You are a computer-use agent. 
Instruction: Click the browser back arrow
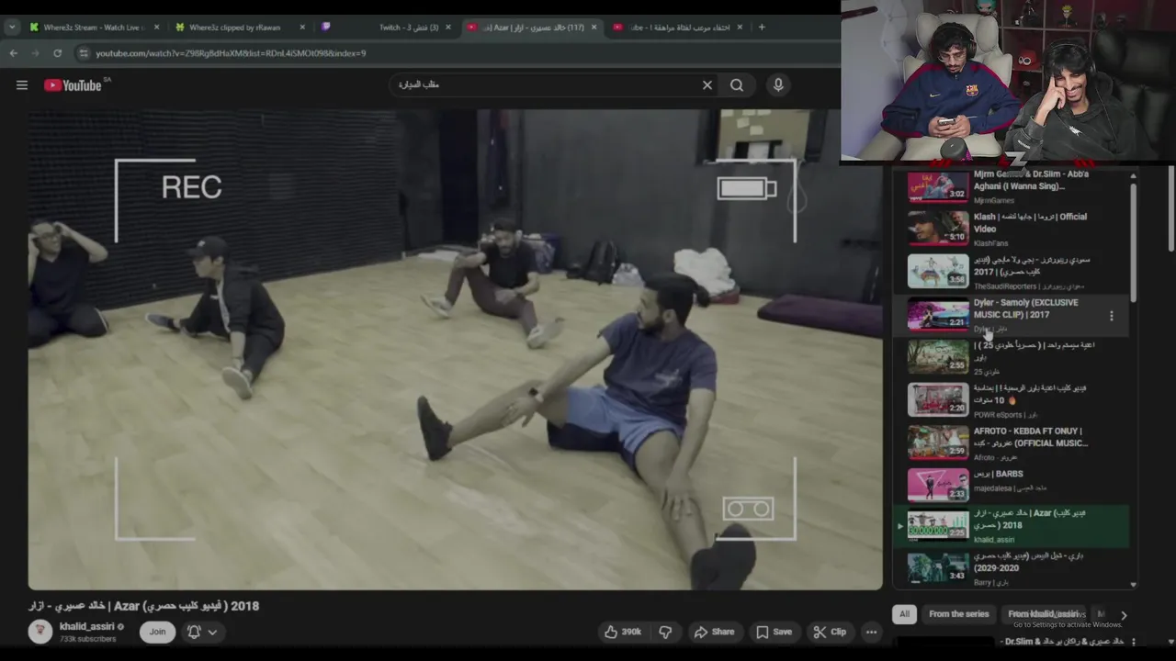[x=14, y=53]
